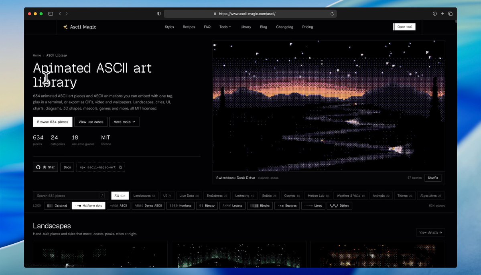Filter by the Cosmos category
This screenshot has width=481, height=275.
click(292, 196)
